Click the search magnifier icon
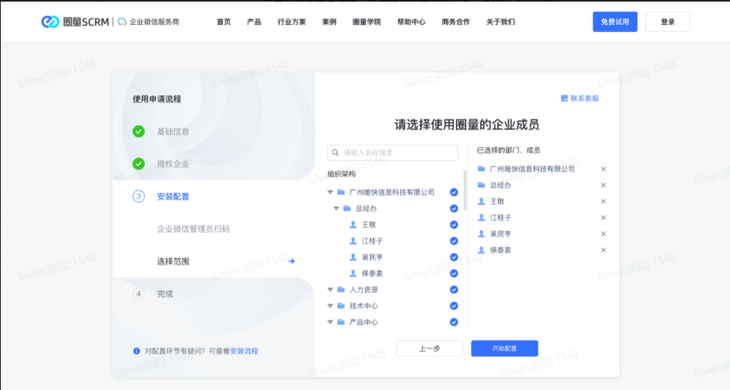 [x=335, y=153]
